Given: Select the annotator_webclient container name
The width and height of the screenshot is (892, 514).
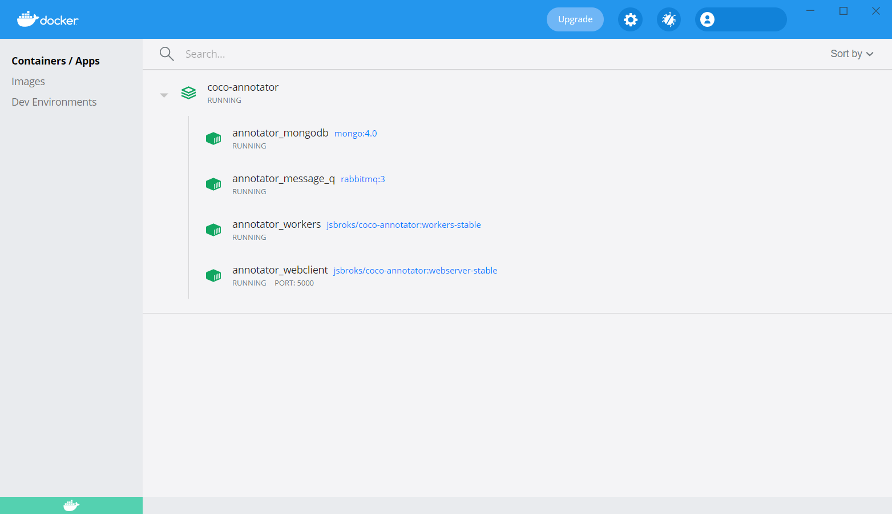Looking at the screenshot, I should (x=280, y=270).
